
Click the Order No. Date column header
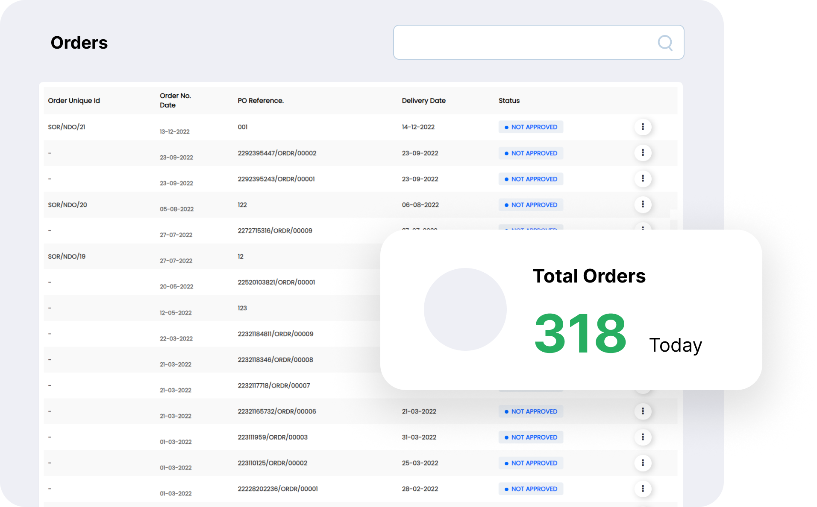(175, 100)
